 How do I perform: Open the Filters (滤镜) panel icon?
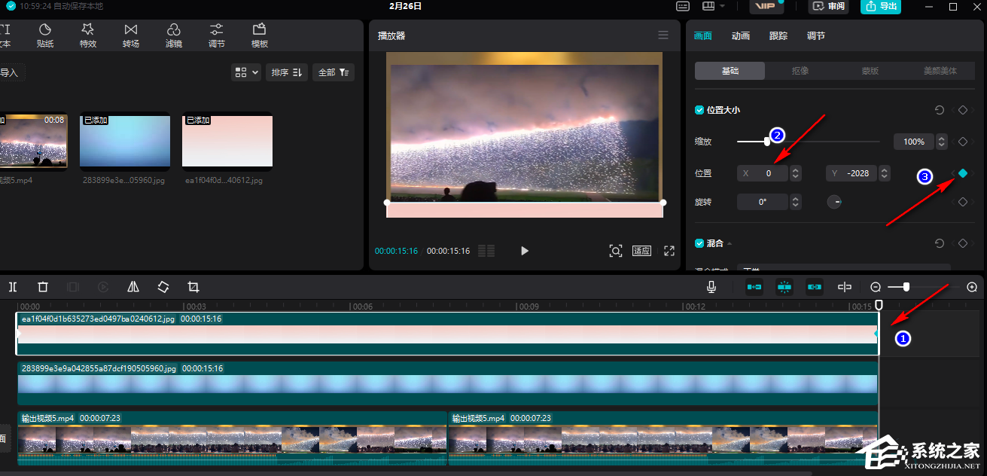[173, 35]
